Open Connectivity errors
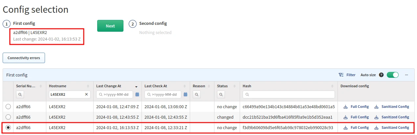This screenshot has width=417, height=135. (24, 58)
